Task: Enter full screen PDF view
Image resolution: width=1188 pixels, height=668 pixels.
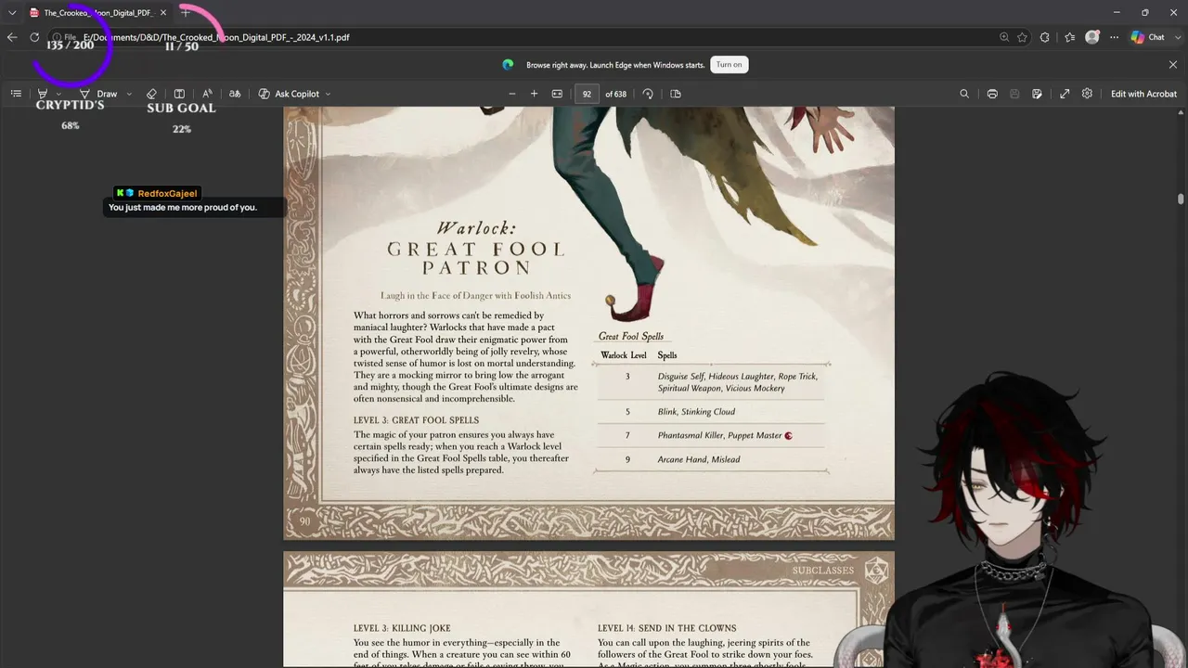Action: pyautogui.click(x=1065, y=94)
